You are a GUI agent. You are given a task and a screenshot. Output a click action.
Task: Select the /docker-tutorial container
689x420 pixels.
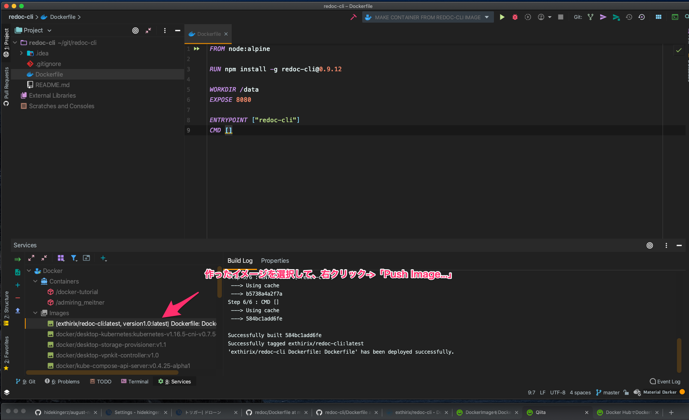point(72,292)
